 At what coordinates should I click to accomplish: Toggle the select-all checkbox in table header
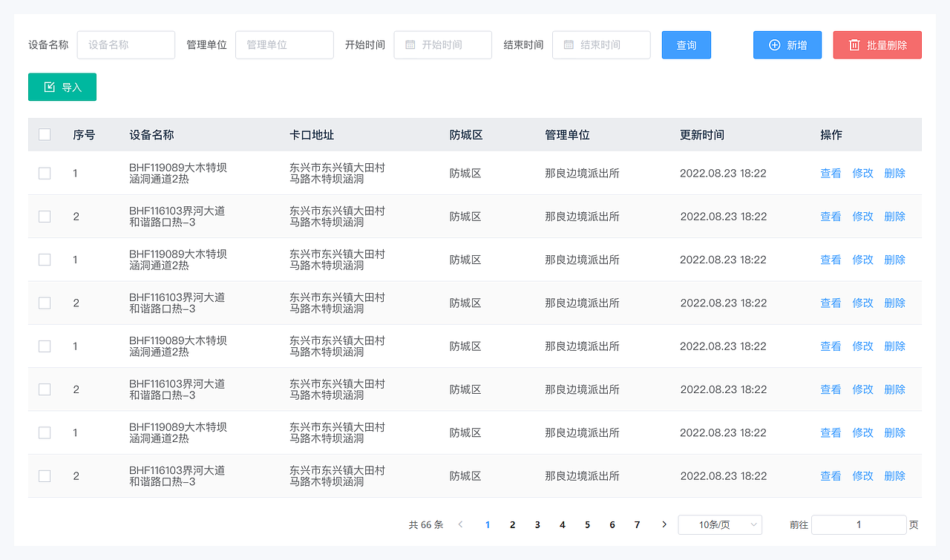pyautogui.click(x=45, y=134)
